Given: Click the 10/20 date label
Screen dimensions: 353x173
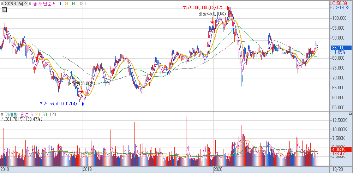Looking at the screenshot, I should pos(337,169).
